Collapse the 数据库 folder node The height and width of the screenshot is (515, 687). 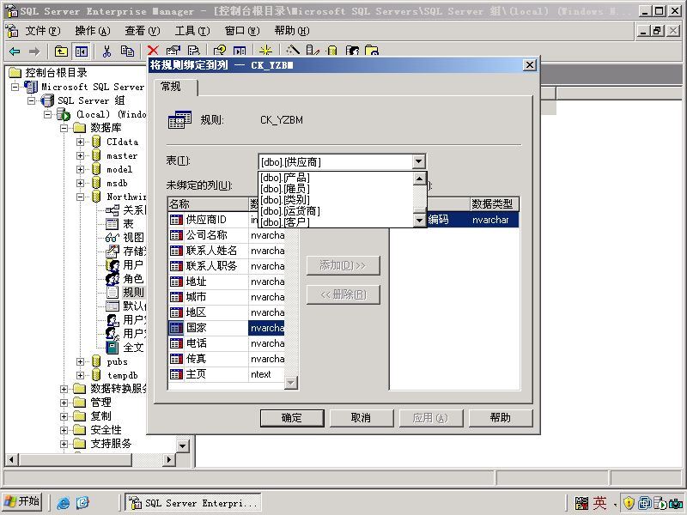click(64, 128)
